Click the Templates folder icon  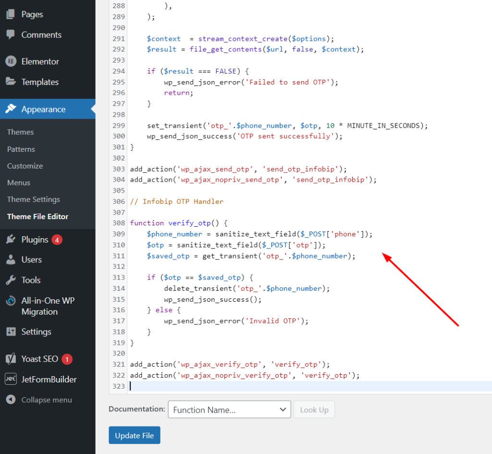pos(11,82)
